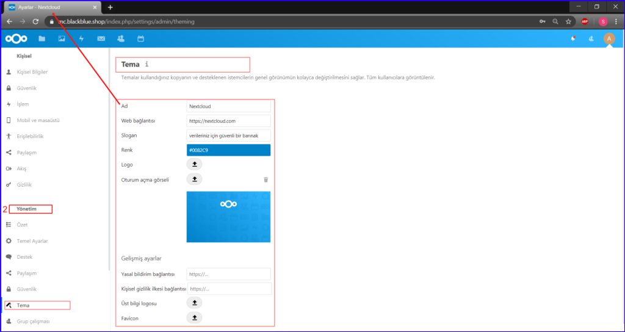Viewport: 625px width, 332px height.
Task: Delete login image with trash icon
Action: click(x=266, y=180)
